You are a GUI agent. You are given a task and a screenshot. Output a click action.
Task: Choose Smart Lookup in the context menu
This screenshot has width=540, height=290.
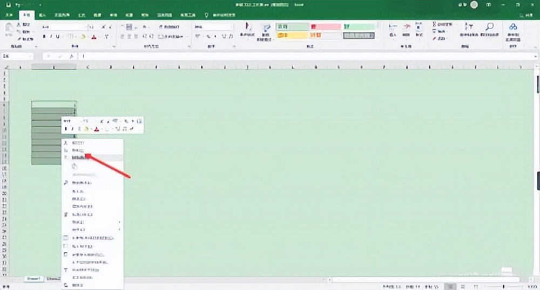pos(92,182)
